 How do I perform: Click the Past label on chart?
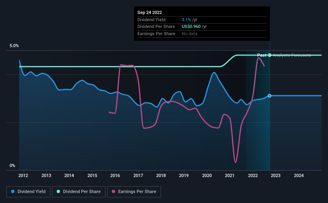coord(262,55)
